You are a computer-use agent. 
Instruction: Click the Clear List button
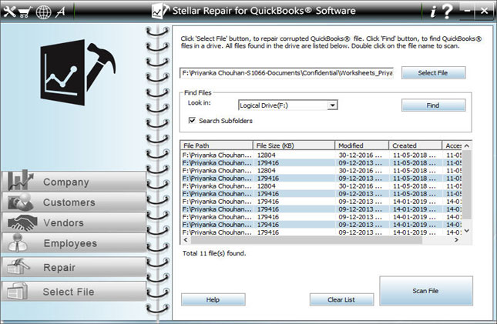tap(341, 299)
